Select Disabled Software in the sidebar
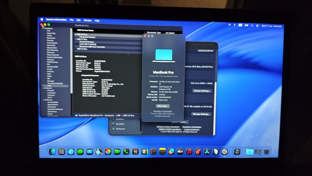The image size is (312, 176). click(x=55, y=109)
